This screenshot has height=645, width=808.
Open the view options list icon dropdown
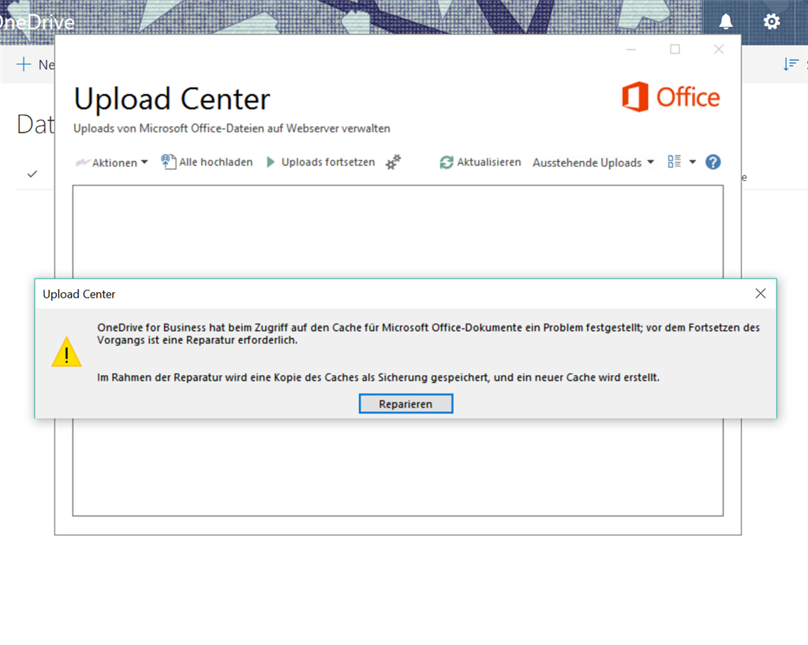(681, 162)
